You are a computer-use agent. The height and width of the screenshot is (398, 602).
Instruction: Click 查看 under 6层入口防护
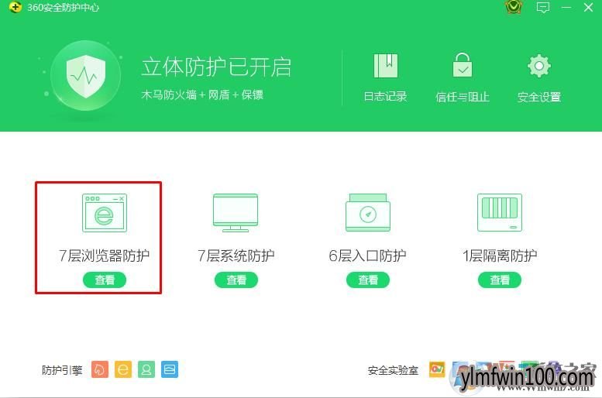368,280
